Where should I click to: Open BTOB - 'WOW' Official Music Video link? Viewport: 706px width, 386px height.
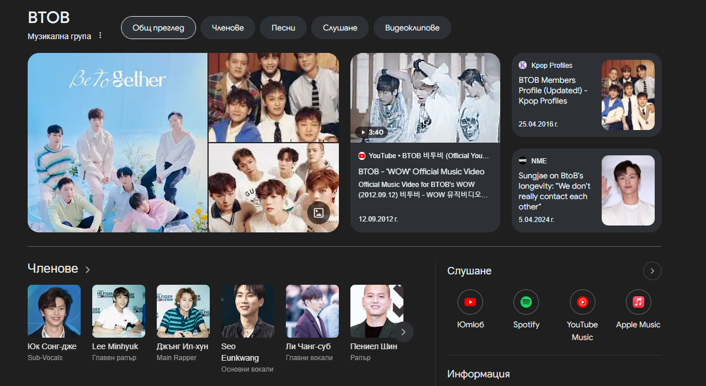[x=421, y=171]
